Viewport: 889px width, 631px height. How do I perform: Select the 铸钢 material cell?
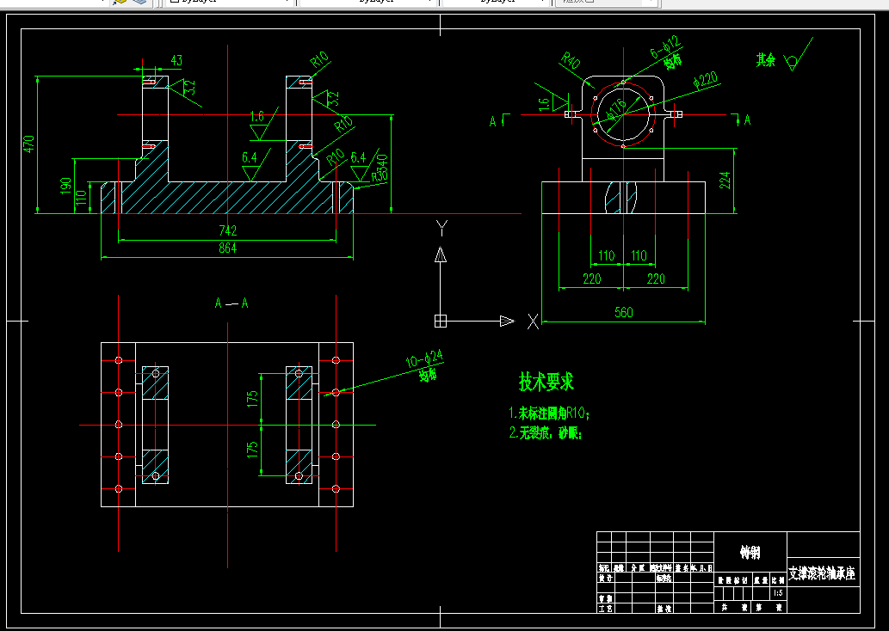coord(750,552)
